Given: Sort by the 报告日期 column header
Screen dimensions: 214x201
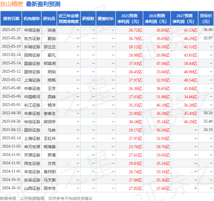Looking at the screenshot, I should coord(11,19).
